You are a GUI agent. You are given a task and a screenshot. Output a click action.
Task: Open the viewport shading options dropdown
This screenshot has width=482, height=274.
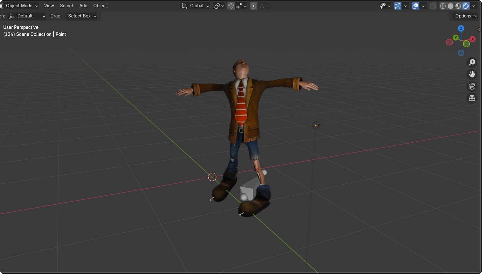coord(474,6)
